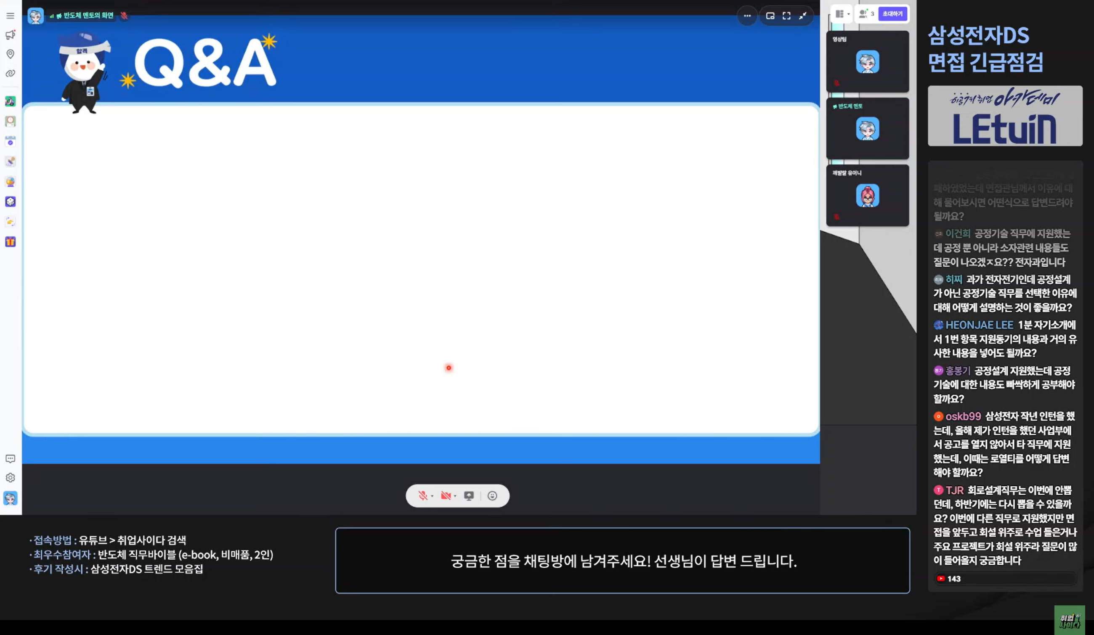
Task: Unmute the crossed-out microphone button
Action: (x=422, y=496)
